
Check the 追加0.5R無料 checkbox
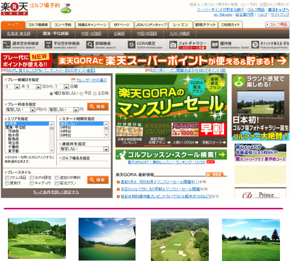[x=56, y=178]
